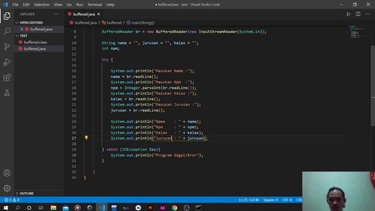Open the Testing flask view
Image resolution: width=375 pixels, height=211 pixels.
pos(7,93)
